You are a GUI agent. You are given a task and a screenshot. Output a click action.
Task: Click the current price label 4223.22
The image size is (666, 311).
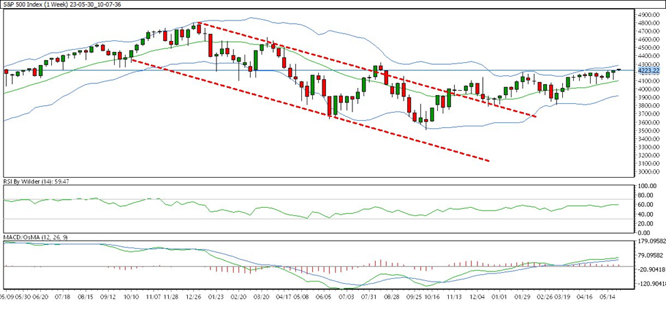click(648, 70)
